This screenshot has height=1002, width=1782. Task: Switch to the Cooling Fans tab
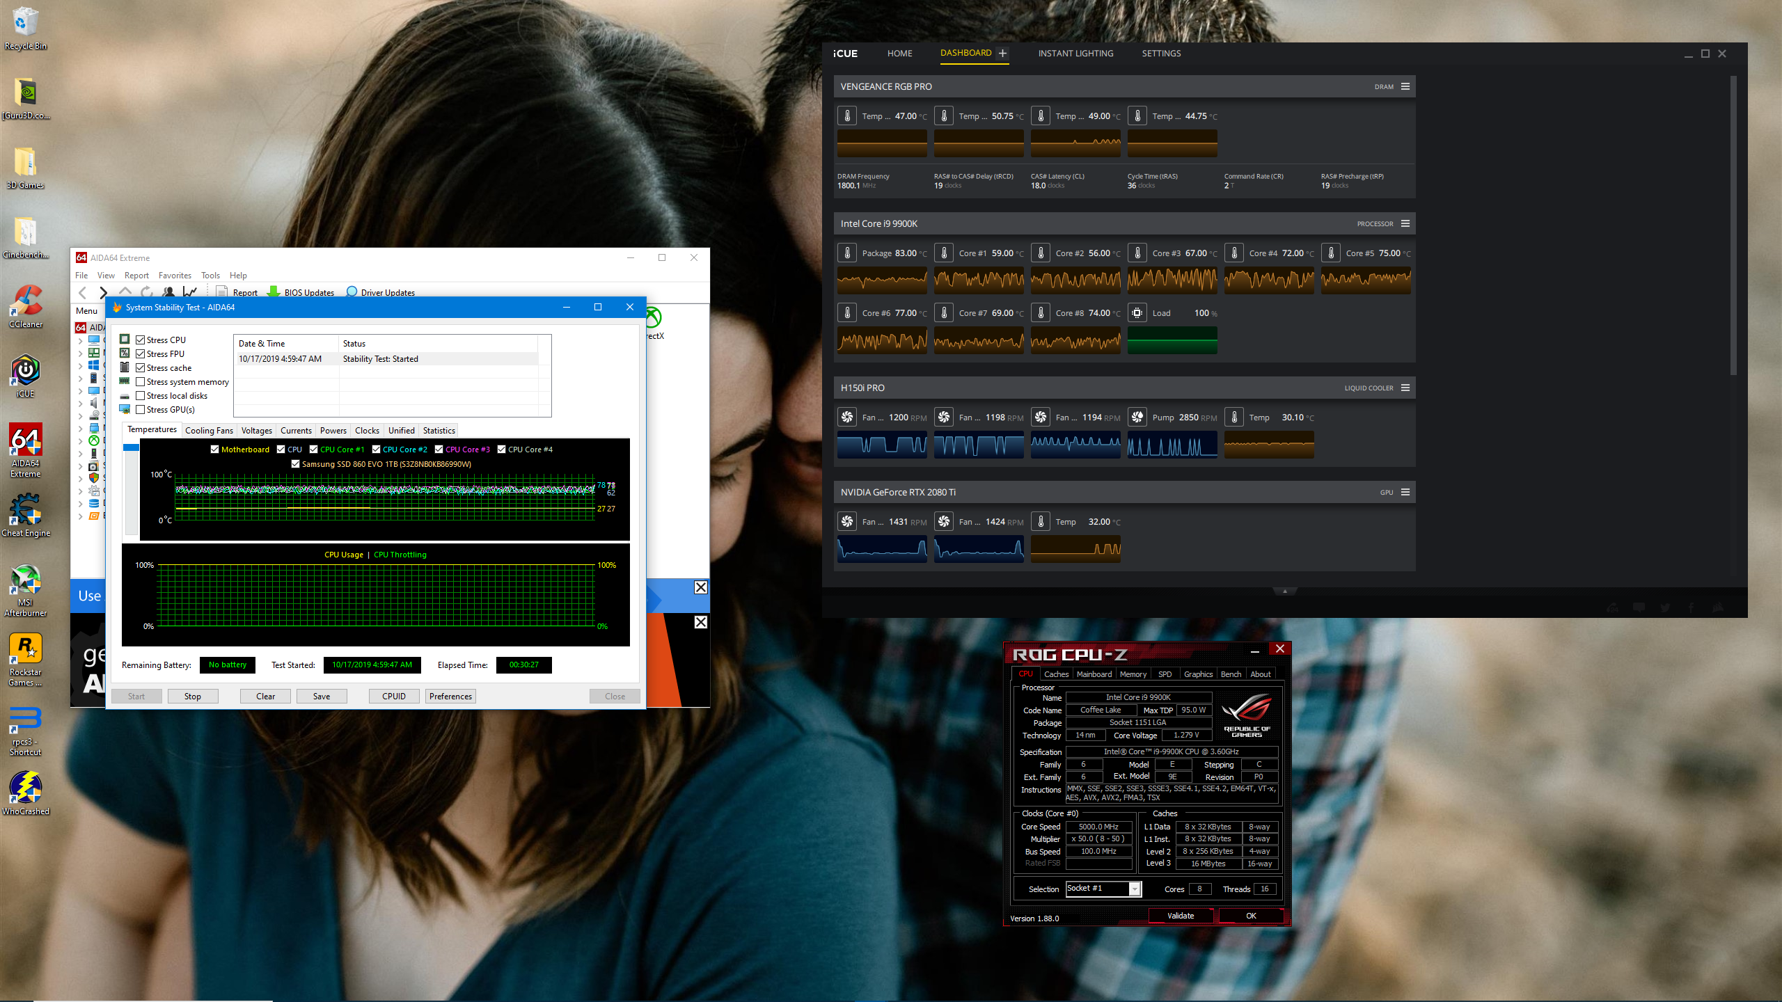pos(209,431)
